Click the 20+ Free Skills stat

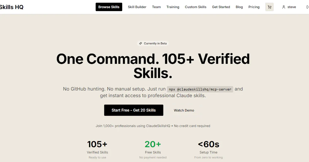tap(153, 149)
